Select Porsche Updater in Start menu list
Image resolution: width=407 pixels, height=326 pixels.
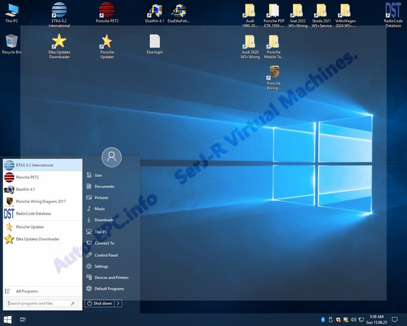(x=43, y=227)
